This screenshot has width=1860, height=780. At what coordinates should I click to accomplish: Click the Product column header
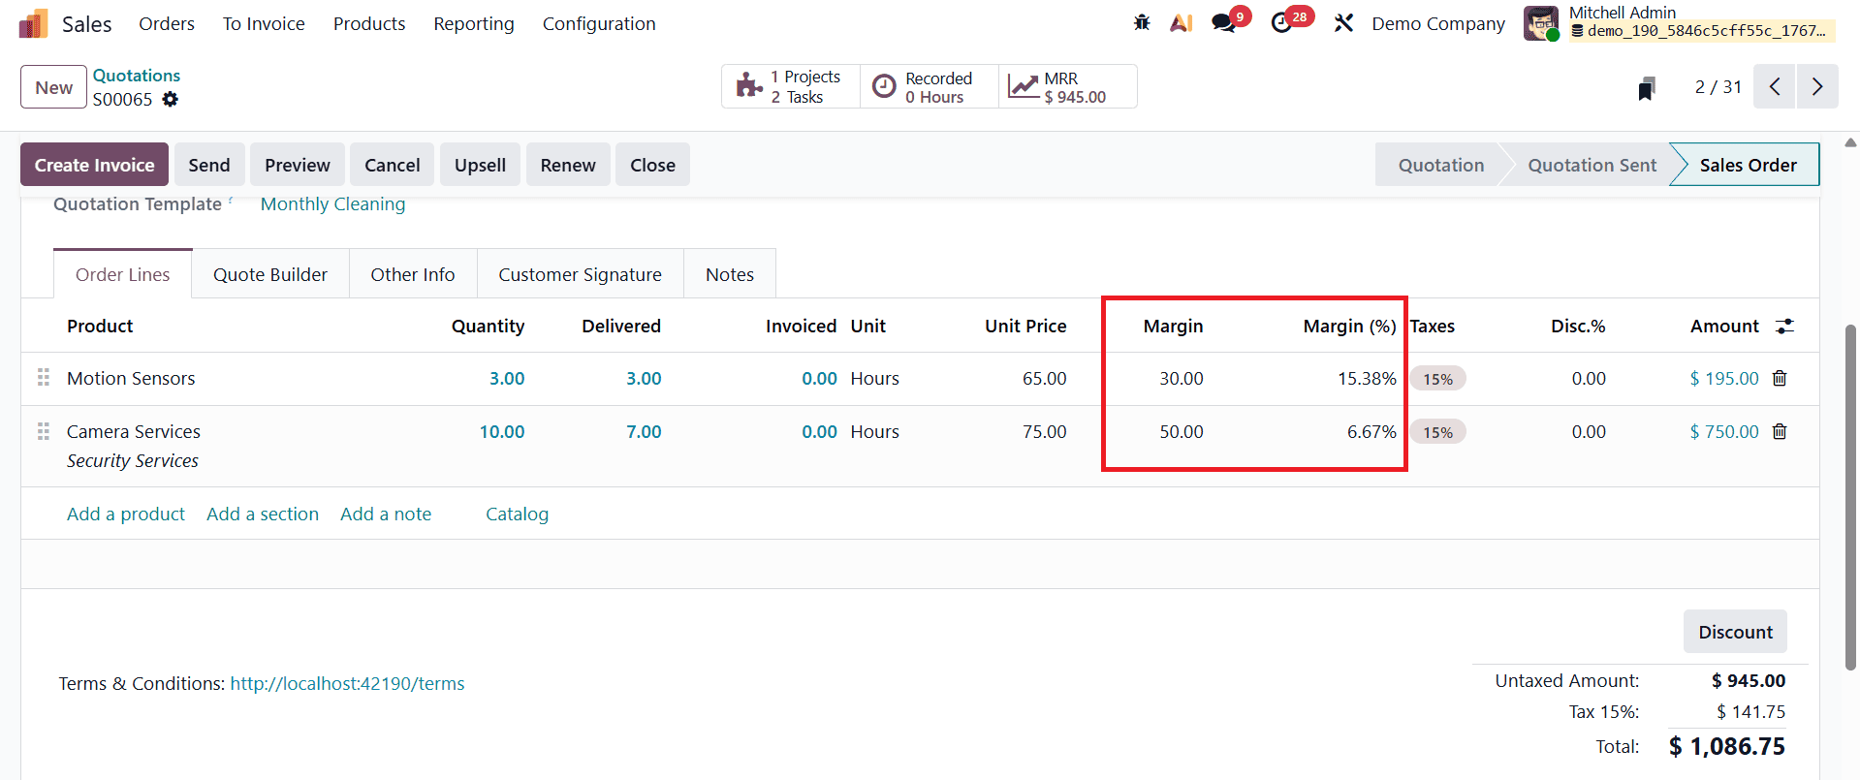point(100,326)
